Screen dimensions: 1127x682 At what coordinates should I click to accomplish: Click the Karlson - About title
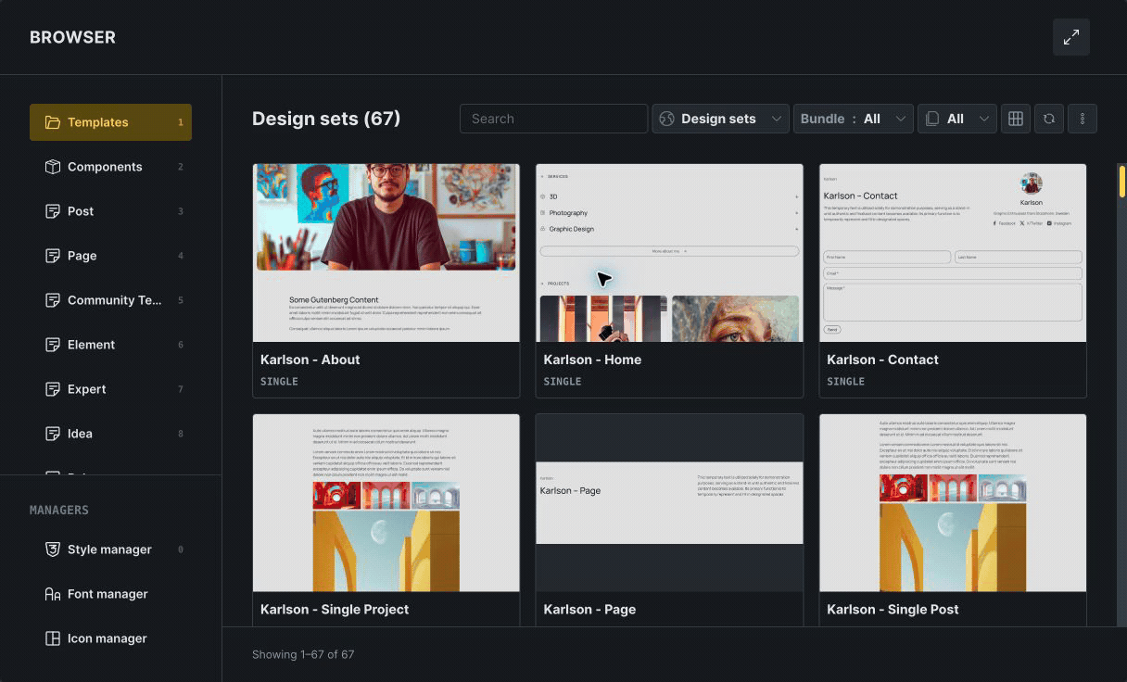(x=310, y=360)
